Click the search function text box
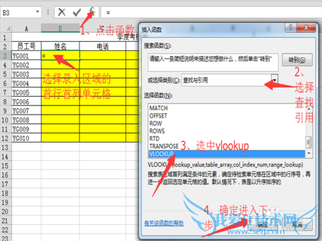 213,62
